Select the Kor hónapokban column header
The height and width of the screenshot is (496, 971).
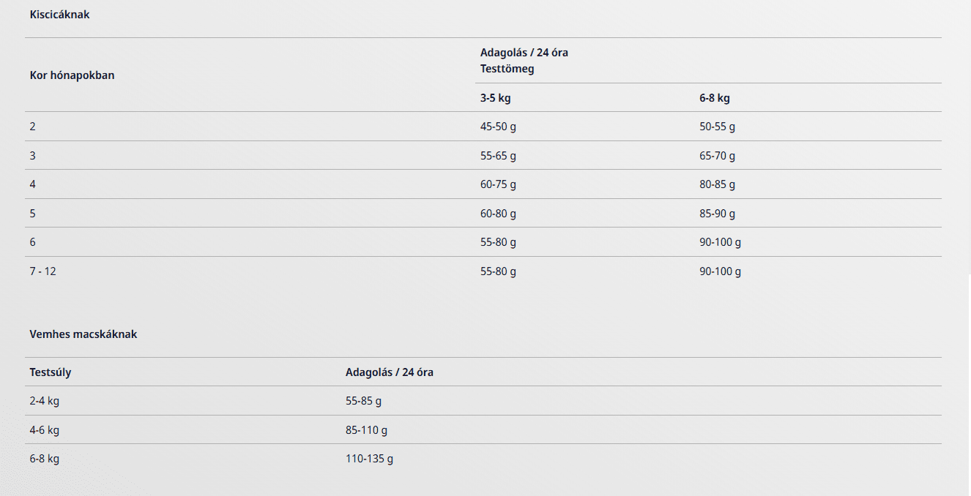tap(72, 75)
